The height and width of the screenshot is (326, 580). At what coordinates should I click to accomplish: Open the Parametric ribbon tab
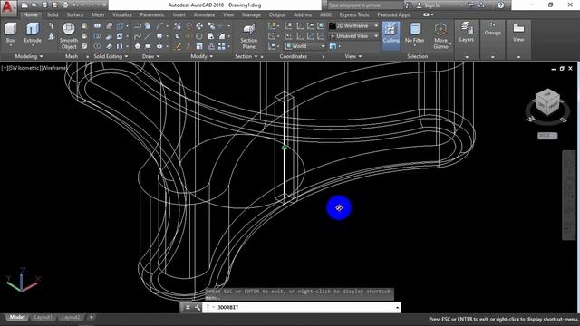(152, 14)
